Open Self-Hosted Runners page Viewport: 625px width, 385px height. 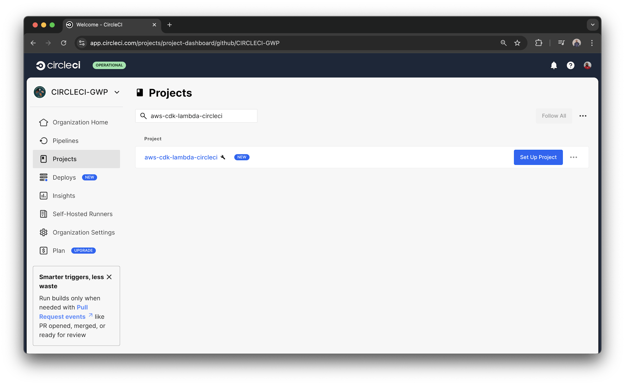pos(82,214)
